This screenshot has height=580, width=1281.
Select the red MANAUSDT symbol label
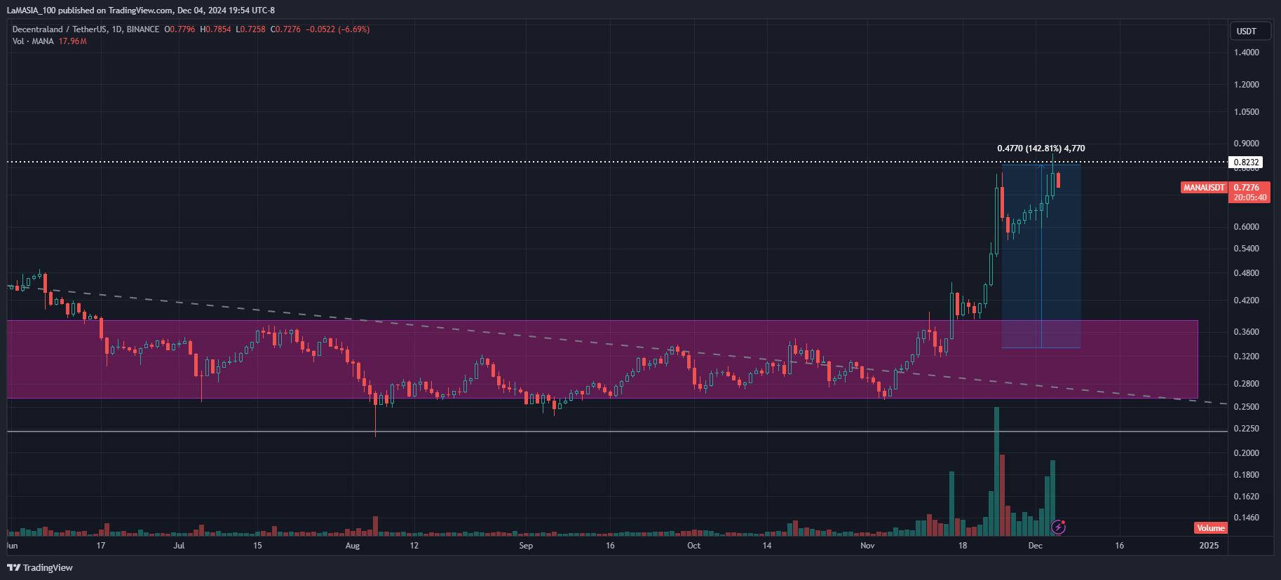pos(1204,188)
